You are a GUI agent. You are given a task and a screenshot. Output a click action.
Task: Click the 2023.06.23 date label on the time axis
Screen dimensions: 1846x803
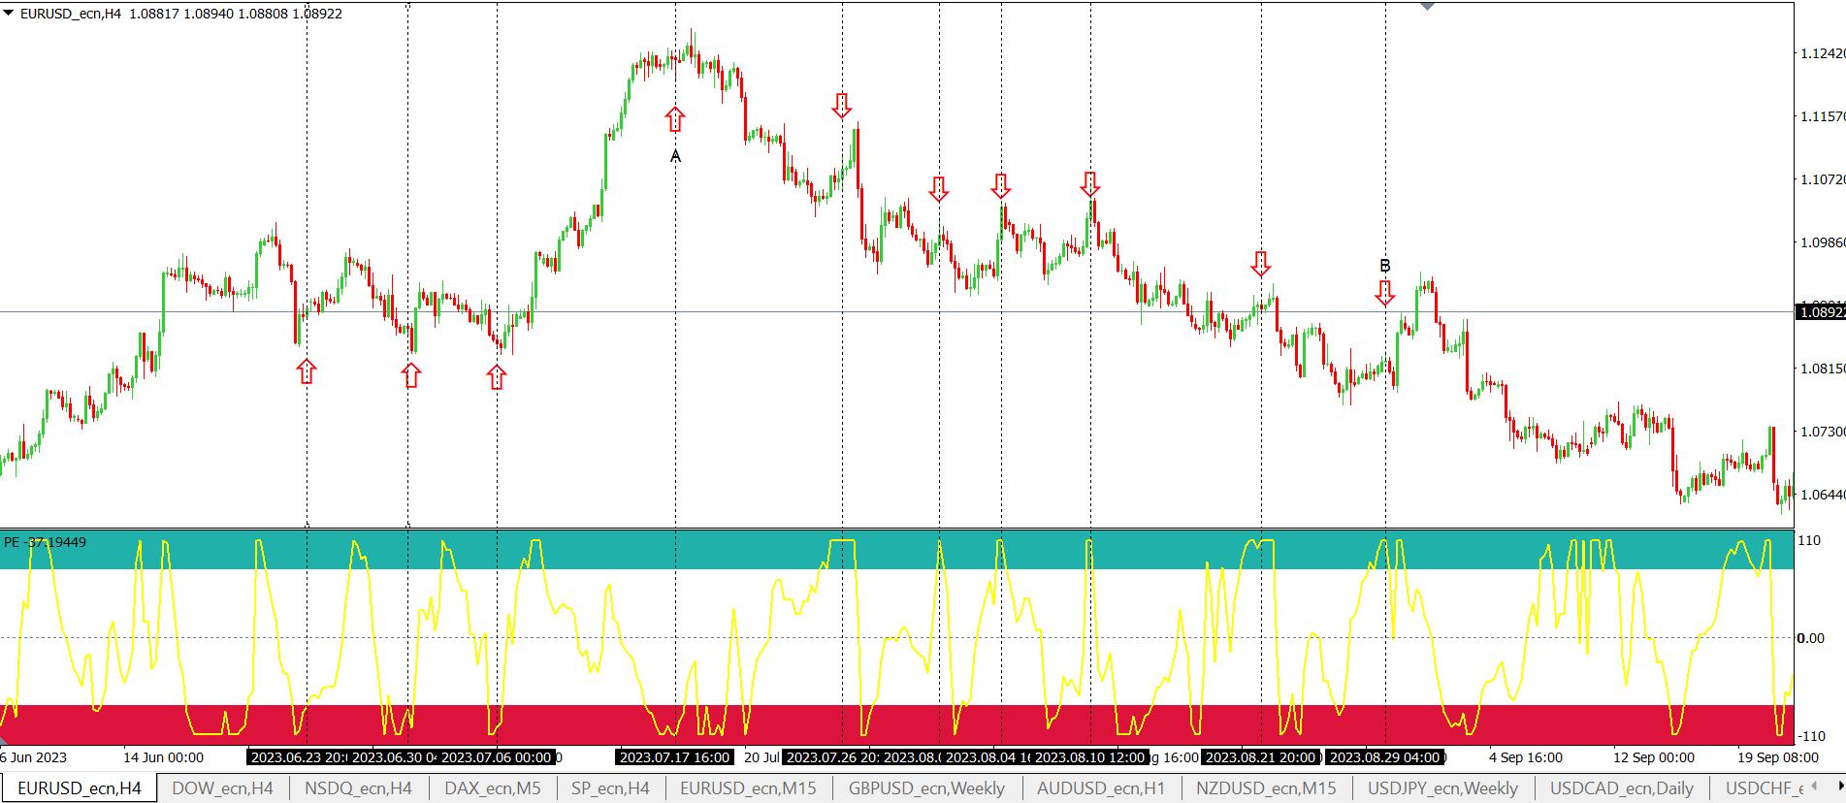point(297,757)
